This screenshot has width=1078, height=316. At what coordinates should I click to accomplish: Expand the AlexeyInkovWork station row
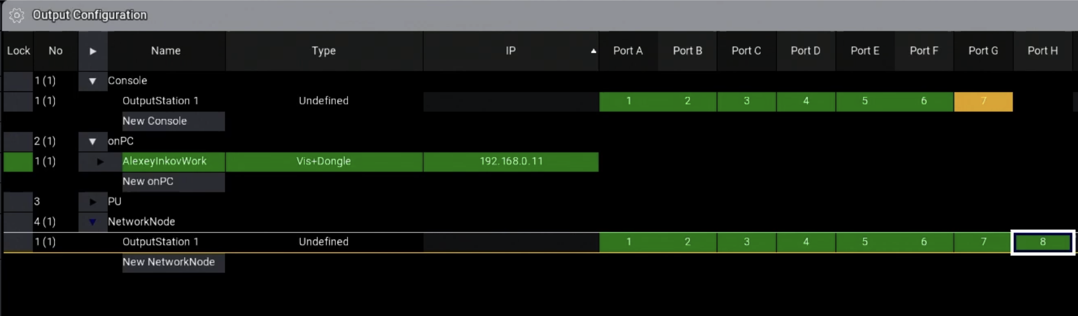[x=100, y=162]
